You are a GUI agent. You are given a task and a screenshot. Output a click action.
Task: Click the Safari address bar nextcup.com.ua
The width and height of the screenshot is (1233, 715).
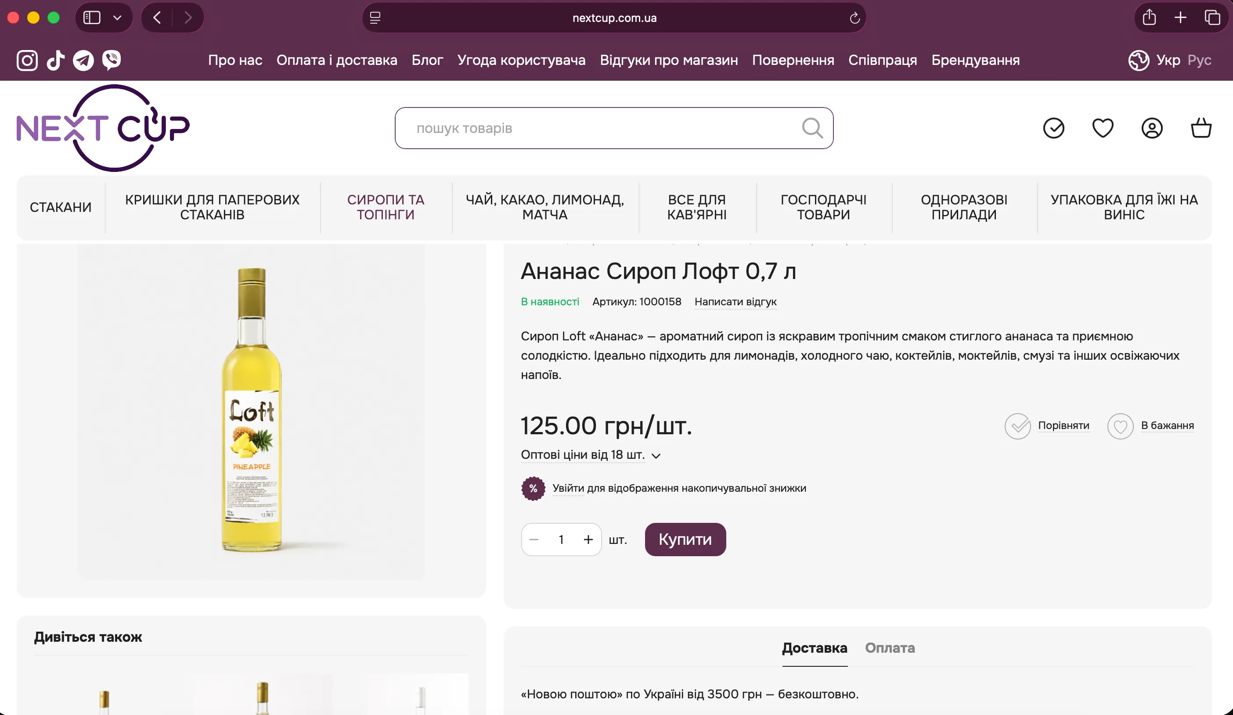614,18
